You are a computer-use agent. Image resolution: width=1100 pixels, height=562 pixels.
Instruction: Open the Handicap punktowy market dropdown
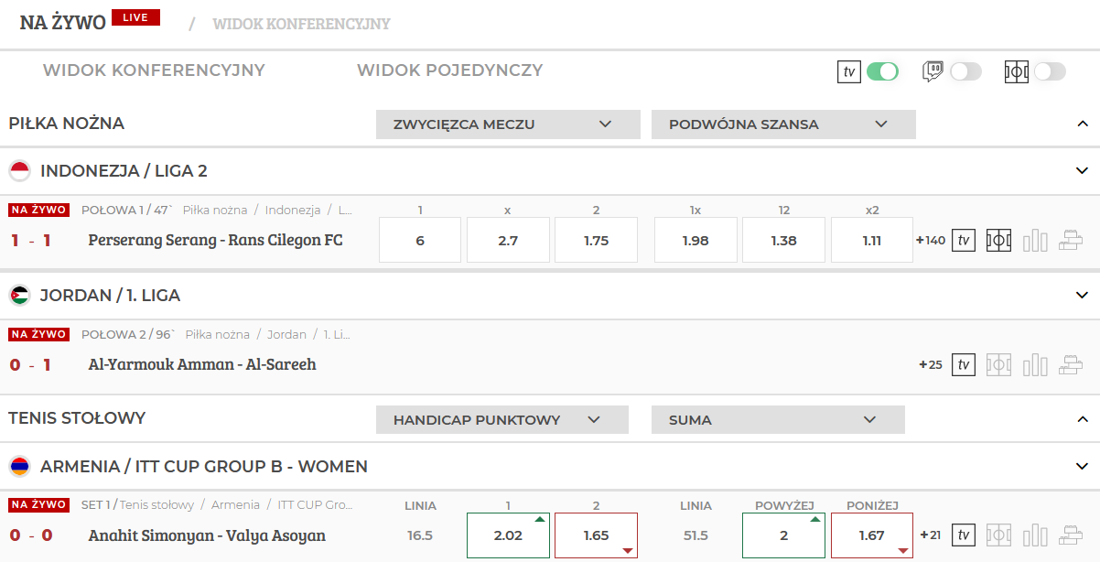pyautogui.click(x=502, y=420)
